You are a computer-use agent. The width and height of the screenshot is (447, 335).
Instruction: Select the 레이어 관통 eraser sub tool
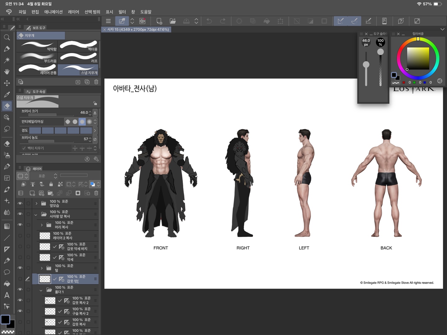click(37, 69)
